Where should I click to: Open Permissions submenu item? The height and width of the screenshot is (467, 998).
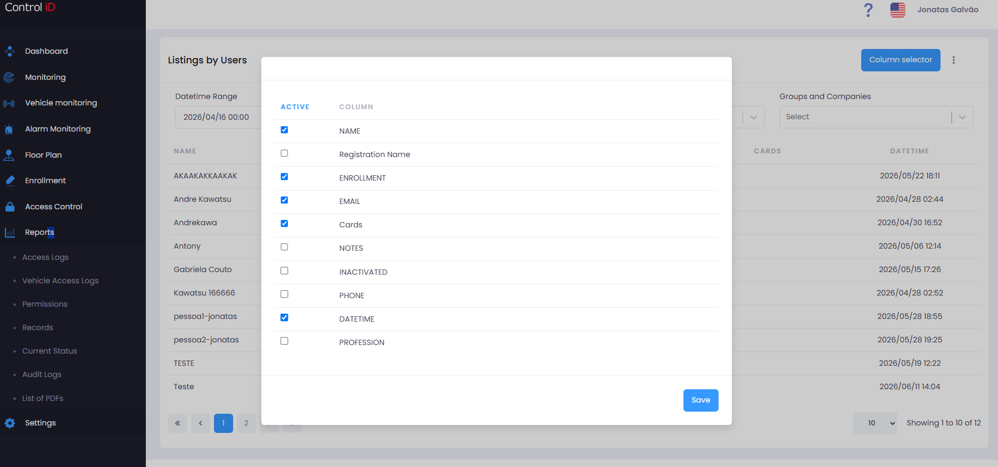(45, 304)
